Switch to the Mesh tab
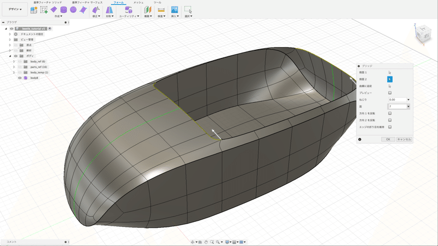The image size is (438, 246). coord(139,3)
